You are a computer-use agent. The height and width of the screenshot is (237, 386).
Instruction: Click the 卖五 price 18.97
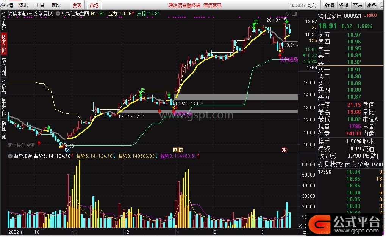[354, 35]
